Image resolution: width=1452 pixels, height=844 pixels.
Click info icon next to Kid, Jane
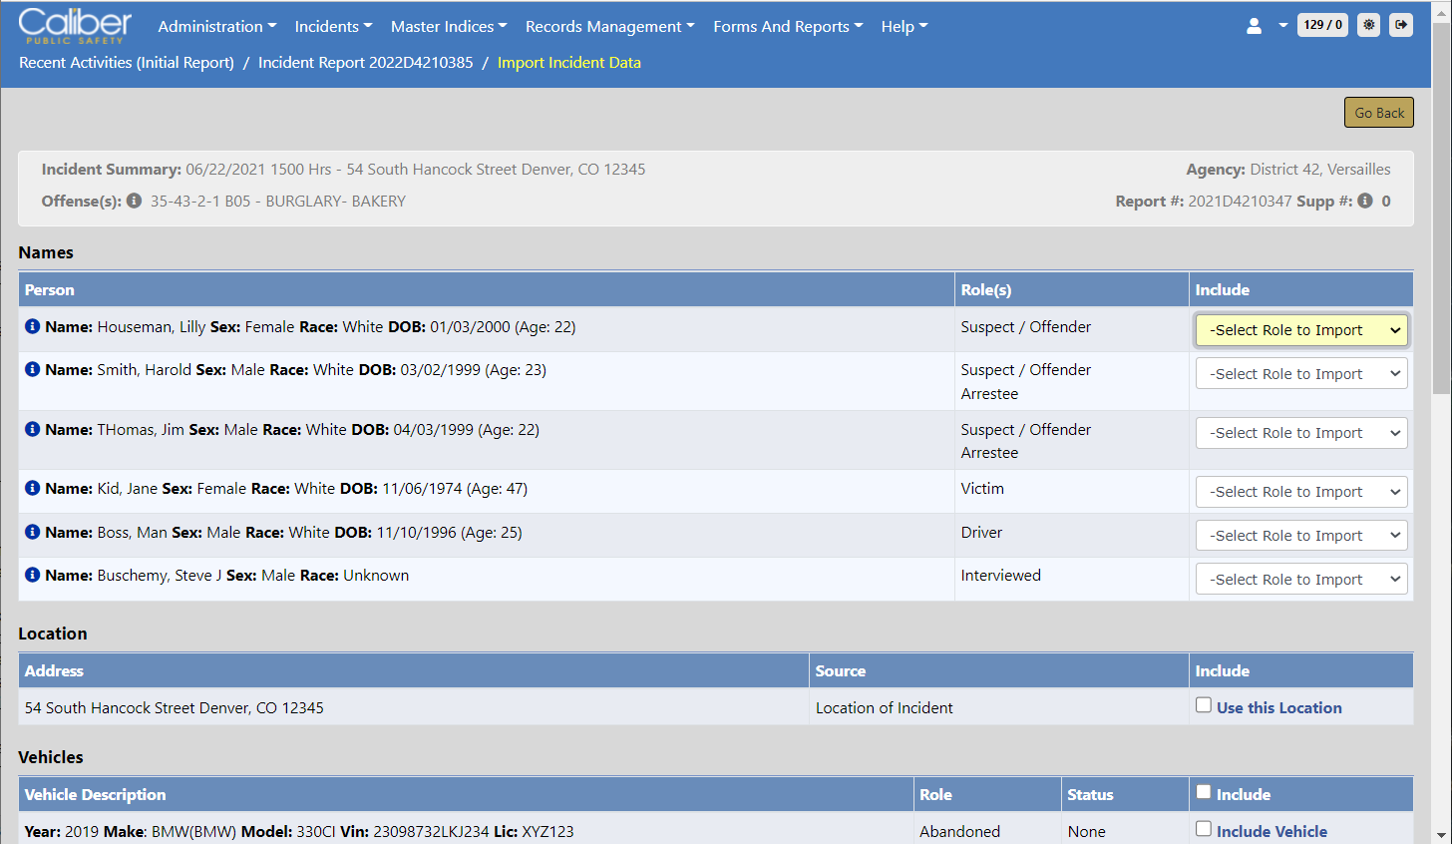[32, 488]
